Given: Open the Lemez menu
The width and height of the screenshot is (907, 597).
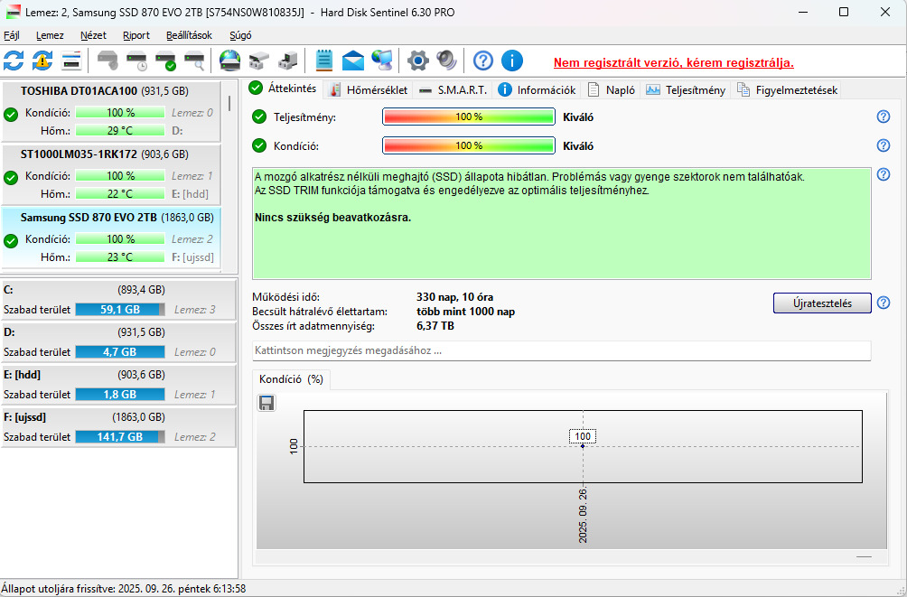Looking at the screenshot, I should click(50, 35).
